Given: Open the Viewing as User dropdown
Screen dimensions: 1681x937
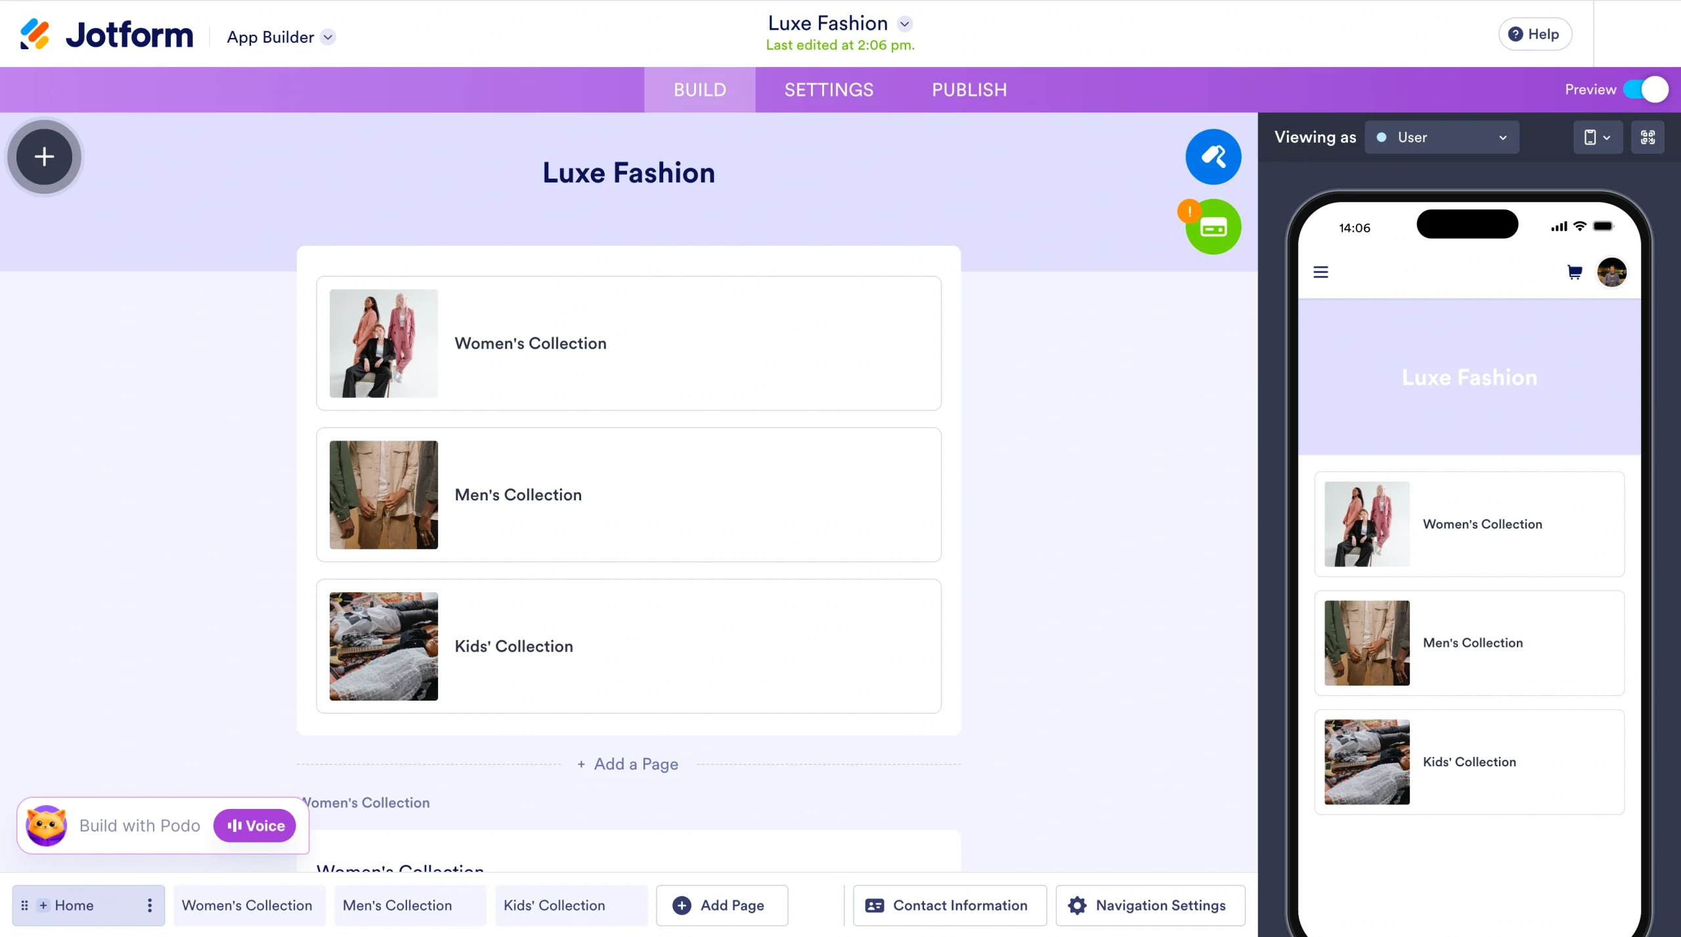Looking at the screenshot, I should 1442,137.
